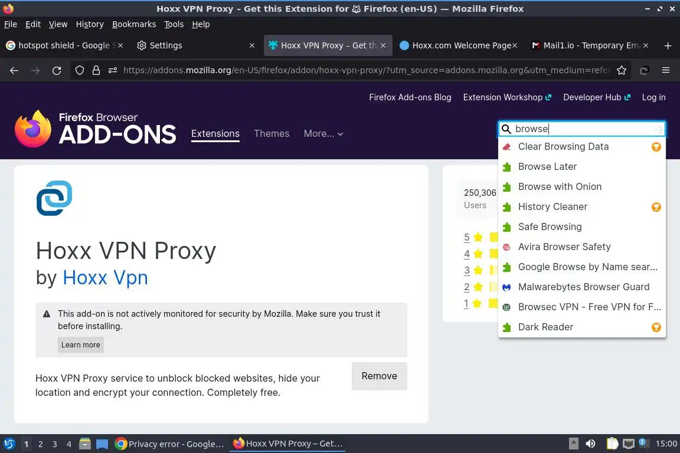Open a new tab with the plus button

668,45
